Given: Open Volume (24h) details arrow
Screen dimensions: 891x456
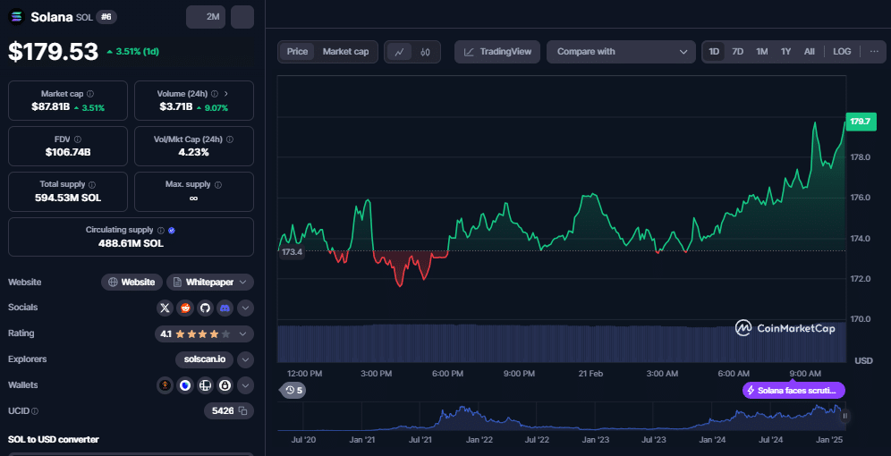Looking at the screenshot, I should (x=226, y=94).
